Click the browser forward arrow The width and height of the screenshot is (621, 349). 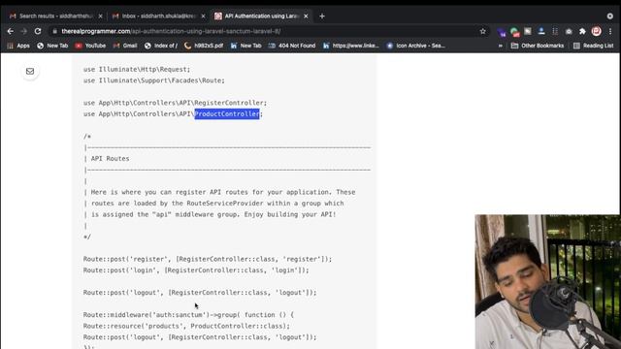point(23,31)
